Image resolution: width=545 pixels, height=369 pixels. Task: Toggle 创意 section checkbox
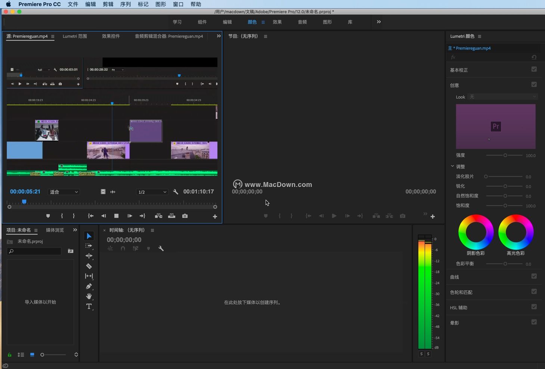pyautogui.click(x=534, y=85)
